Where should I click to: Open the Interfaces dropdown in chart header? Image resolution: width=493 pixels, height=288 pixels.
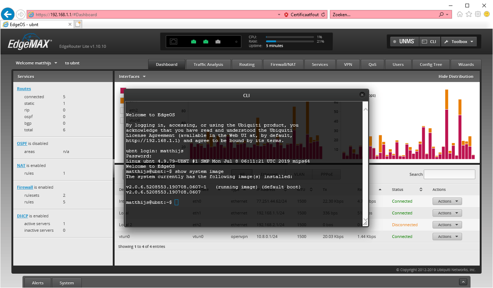132,77
